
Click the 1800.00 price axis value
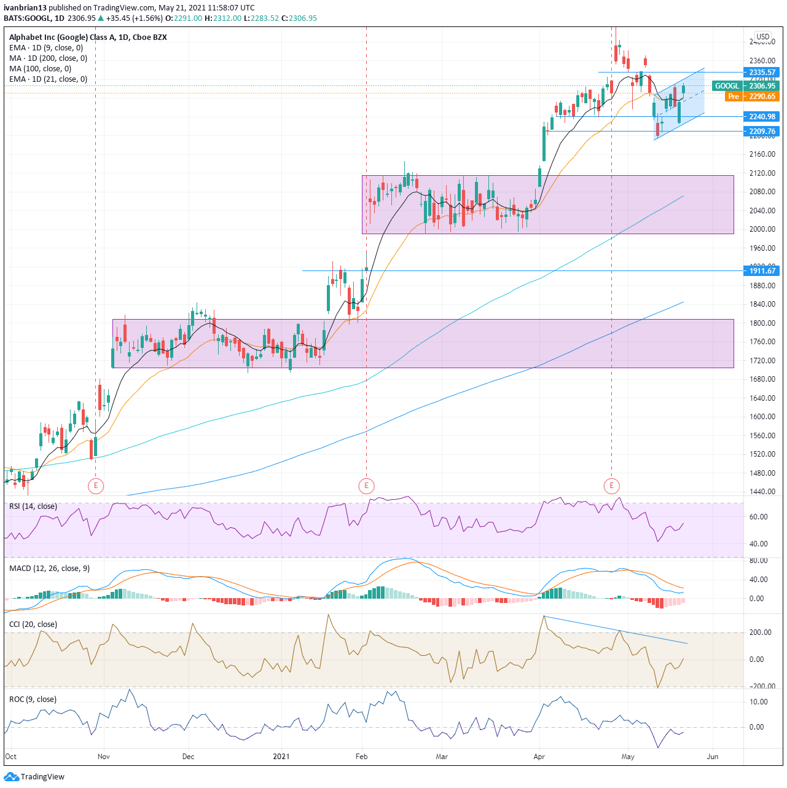[762, 323]
